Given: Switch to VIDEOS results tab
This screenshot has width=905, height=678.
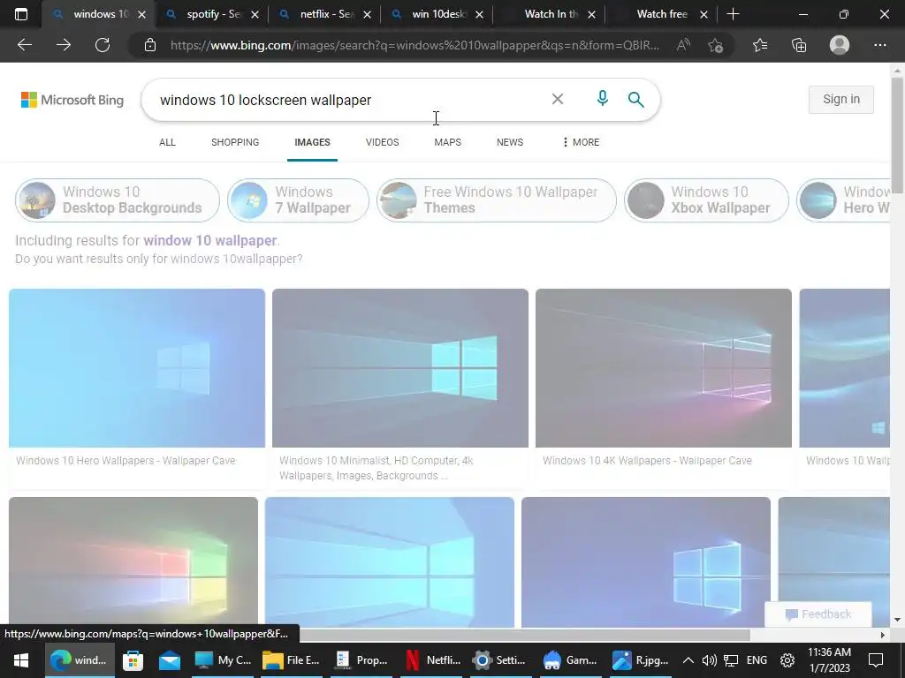Looking at the screenshot, I should tap(382, 142).
